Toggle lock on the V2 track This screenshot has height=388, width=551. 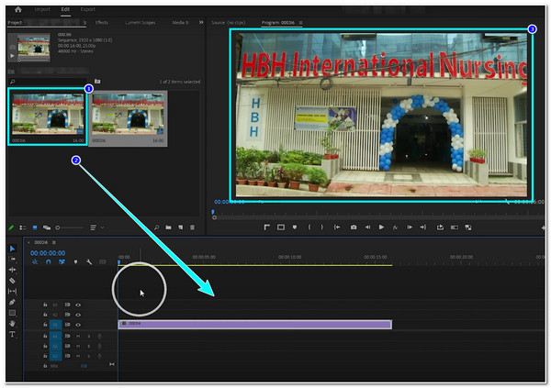click(45, 315)
